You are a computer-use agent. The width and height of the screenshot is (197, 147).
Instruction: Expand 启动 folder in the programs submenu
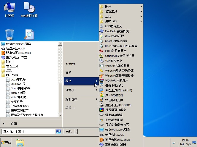pos(121,16)
